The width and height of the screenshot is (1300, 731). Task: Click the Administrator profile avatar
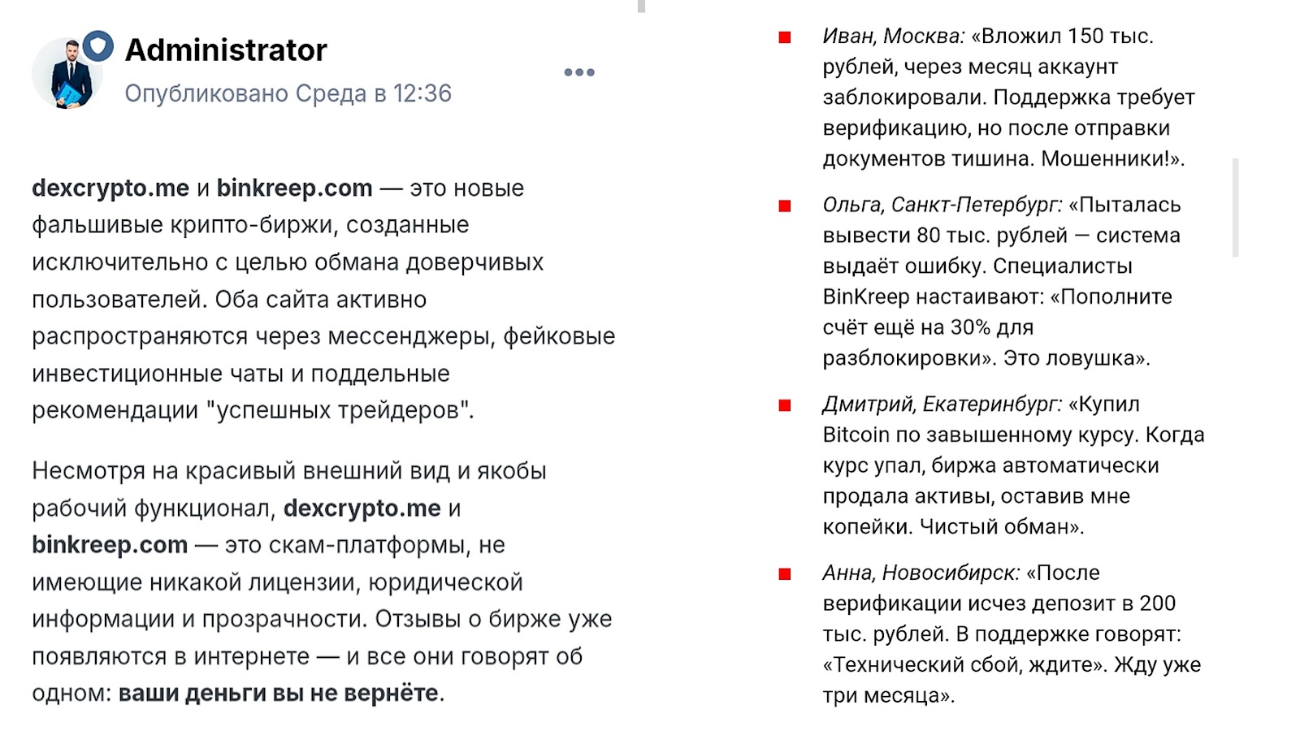[x=67, y=75]
